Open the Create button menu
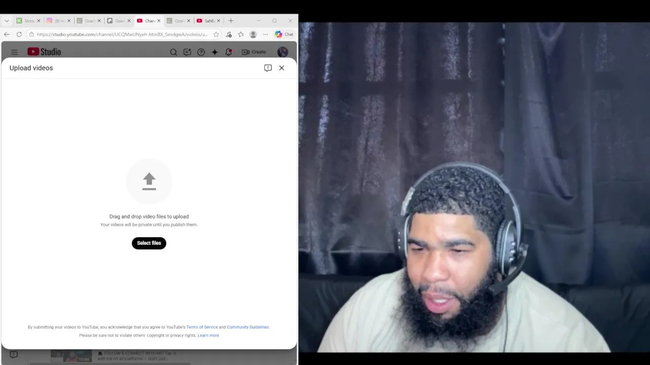 click(254, 52)
